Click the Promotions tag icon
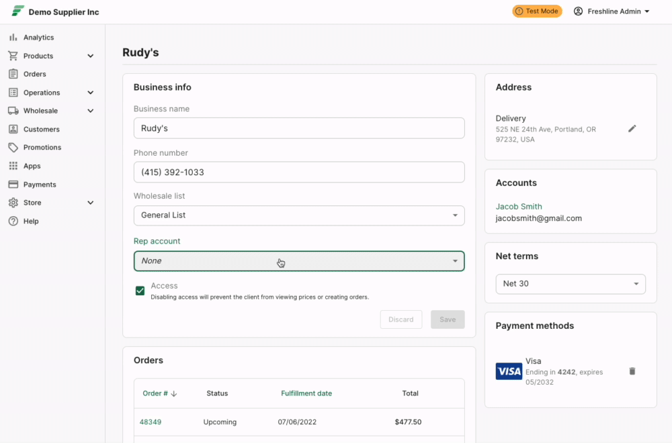The width and height of the screenshot is (672, 443). point(13,148)
